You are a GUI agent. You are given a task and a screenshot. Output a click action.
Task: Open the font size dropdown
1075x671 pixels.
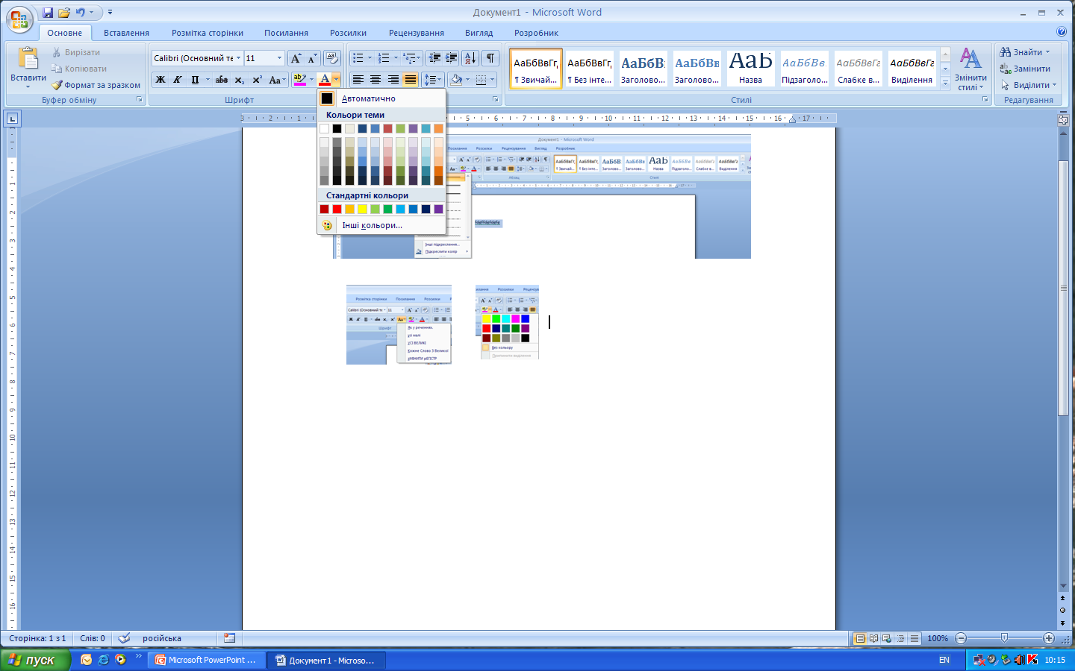pyautogui.click(x=280, y=58)
